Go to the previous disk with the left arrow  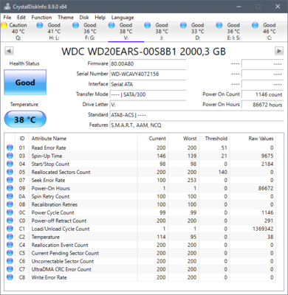pos(9,51)
